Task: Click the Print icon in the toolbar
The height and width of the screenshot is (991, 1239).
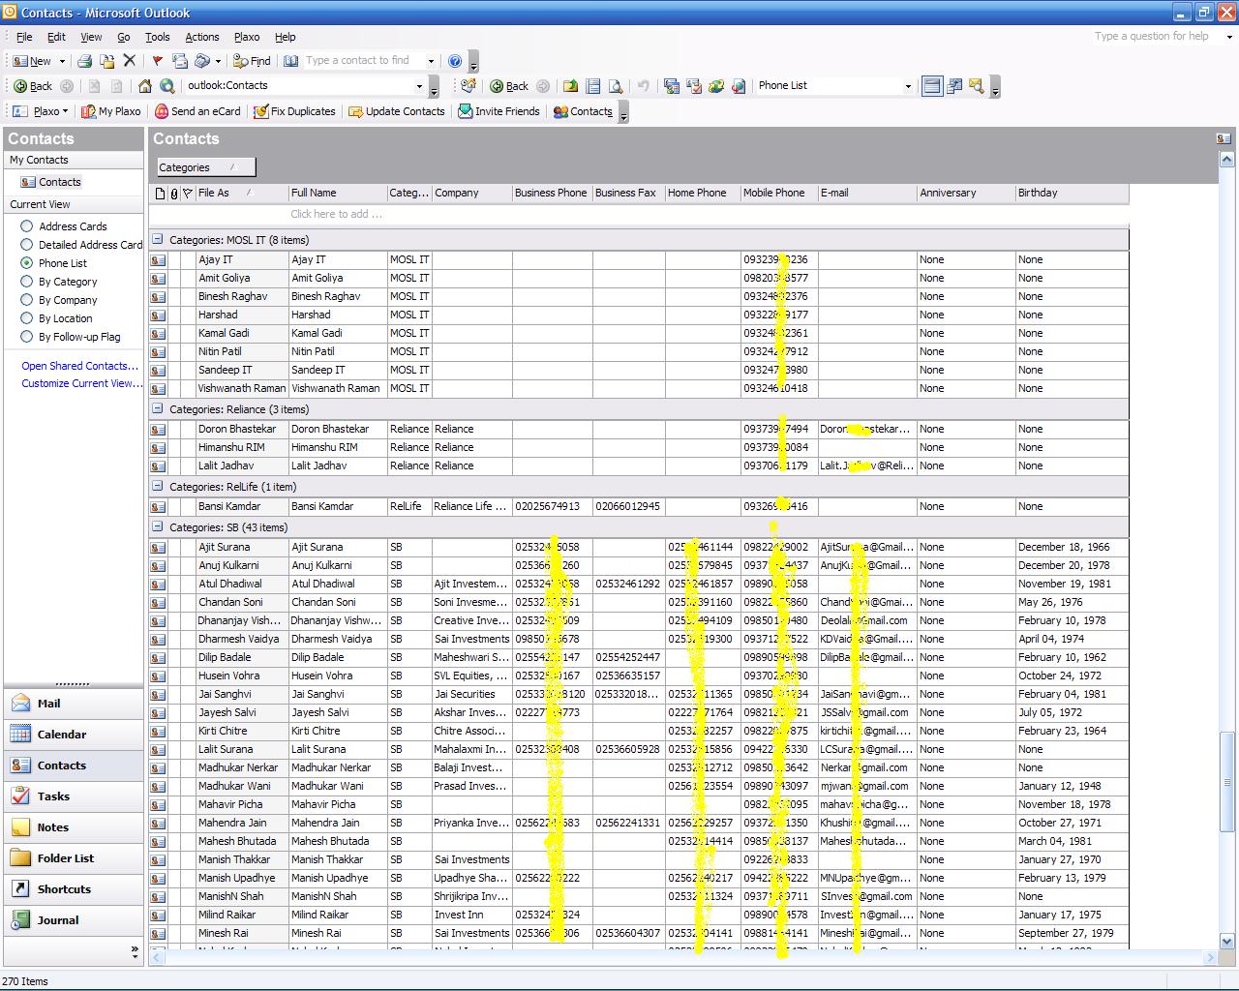Action: (84, 61)
